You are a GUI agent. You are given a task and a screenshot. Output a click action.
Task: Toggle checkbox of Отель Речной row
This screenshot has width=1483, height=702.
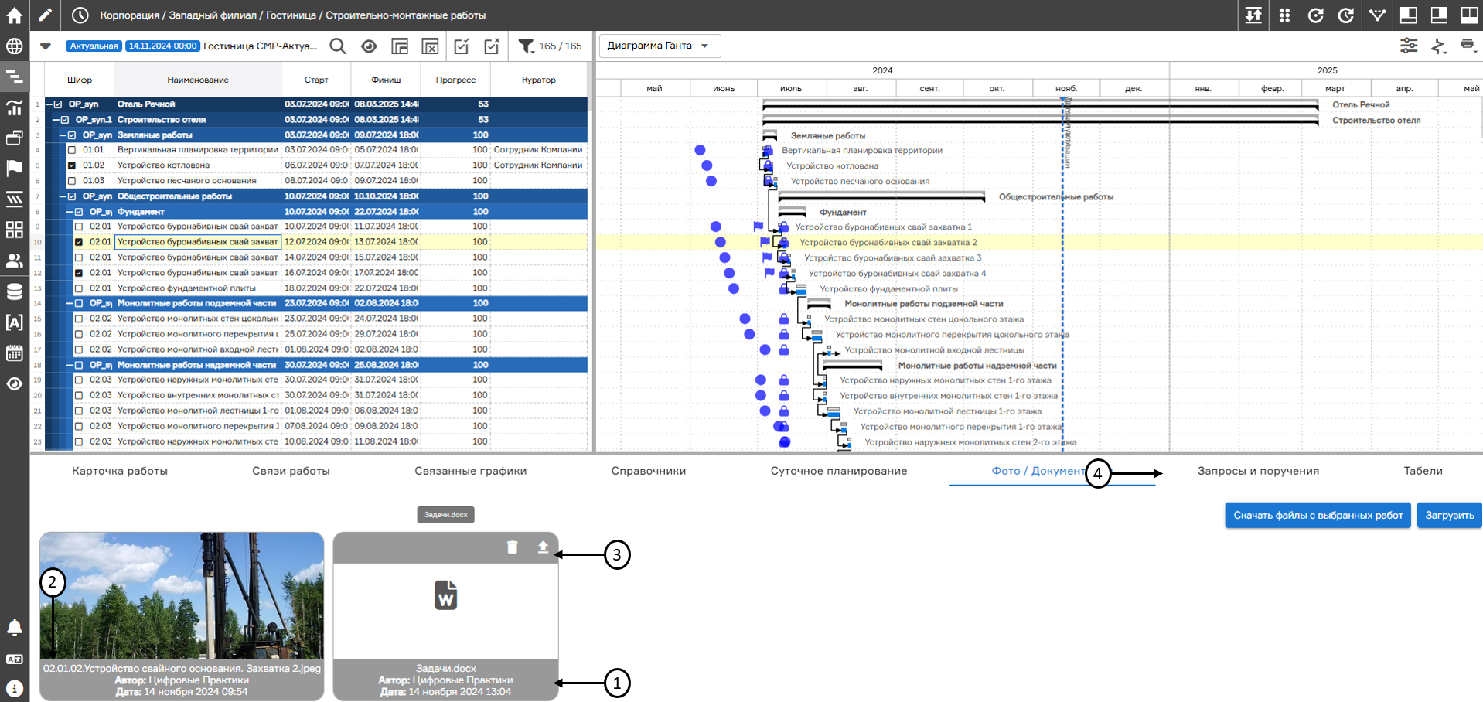click(58, 104)
